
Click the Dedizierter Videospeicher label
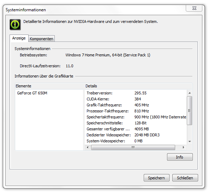pyautogui.click(x=108, y=135)
